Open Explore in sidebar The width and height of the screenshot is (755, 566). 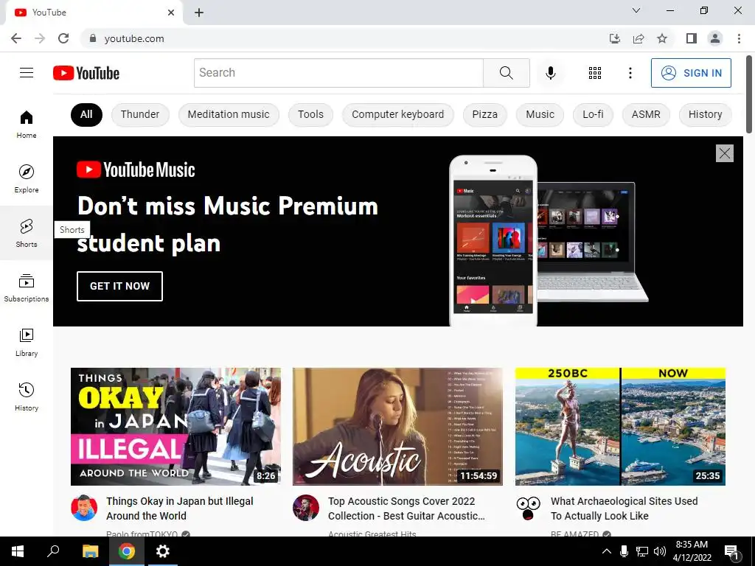pos(27,178)
